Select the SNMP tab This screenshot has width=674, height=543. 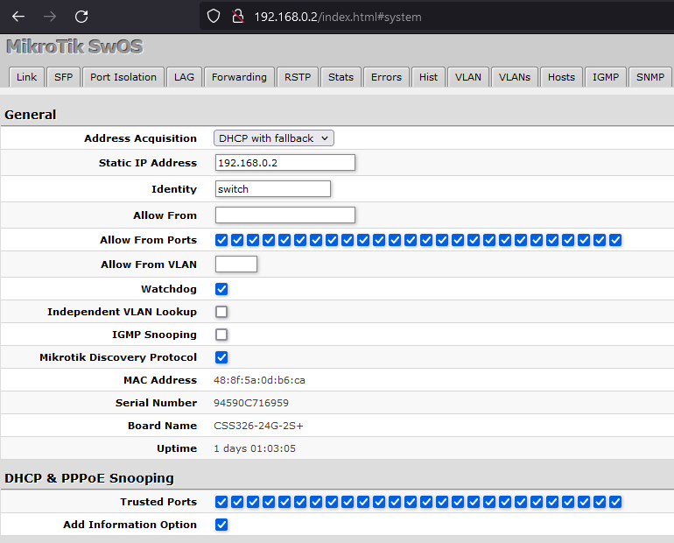tap(650, 77)
